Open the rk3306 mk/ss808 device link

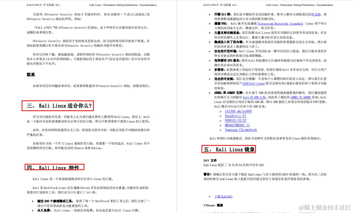(238, 111)
